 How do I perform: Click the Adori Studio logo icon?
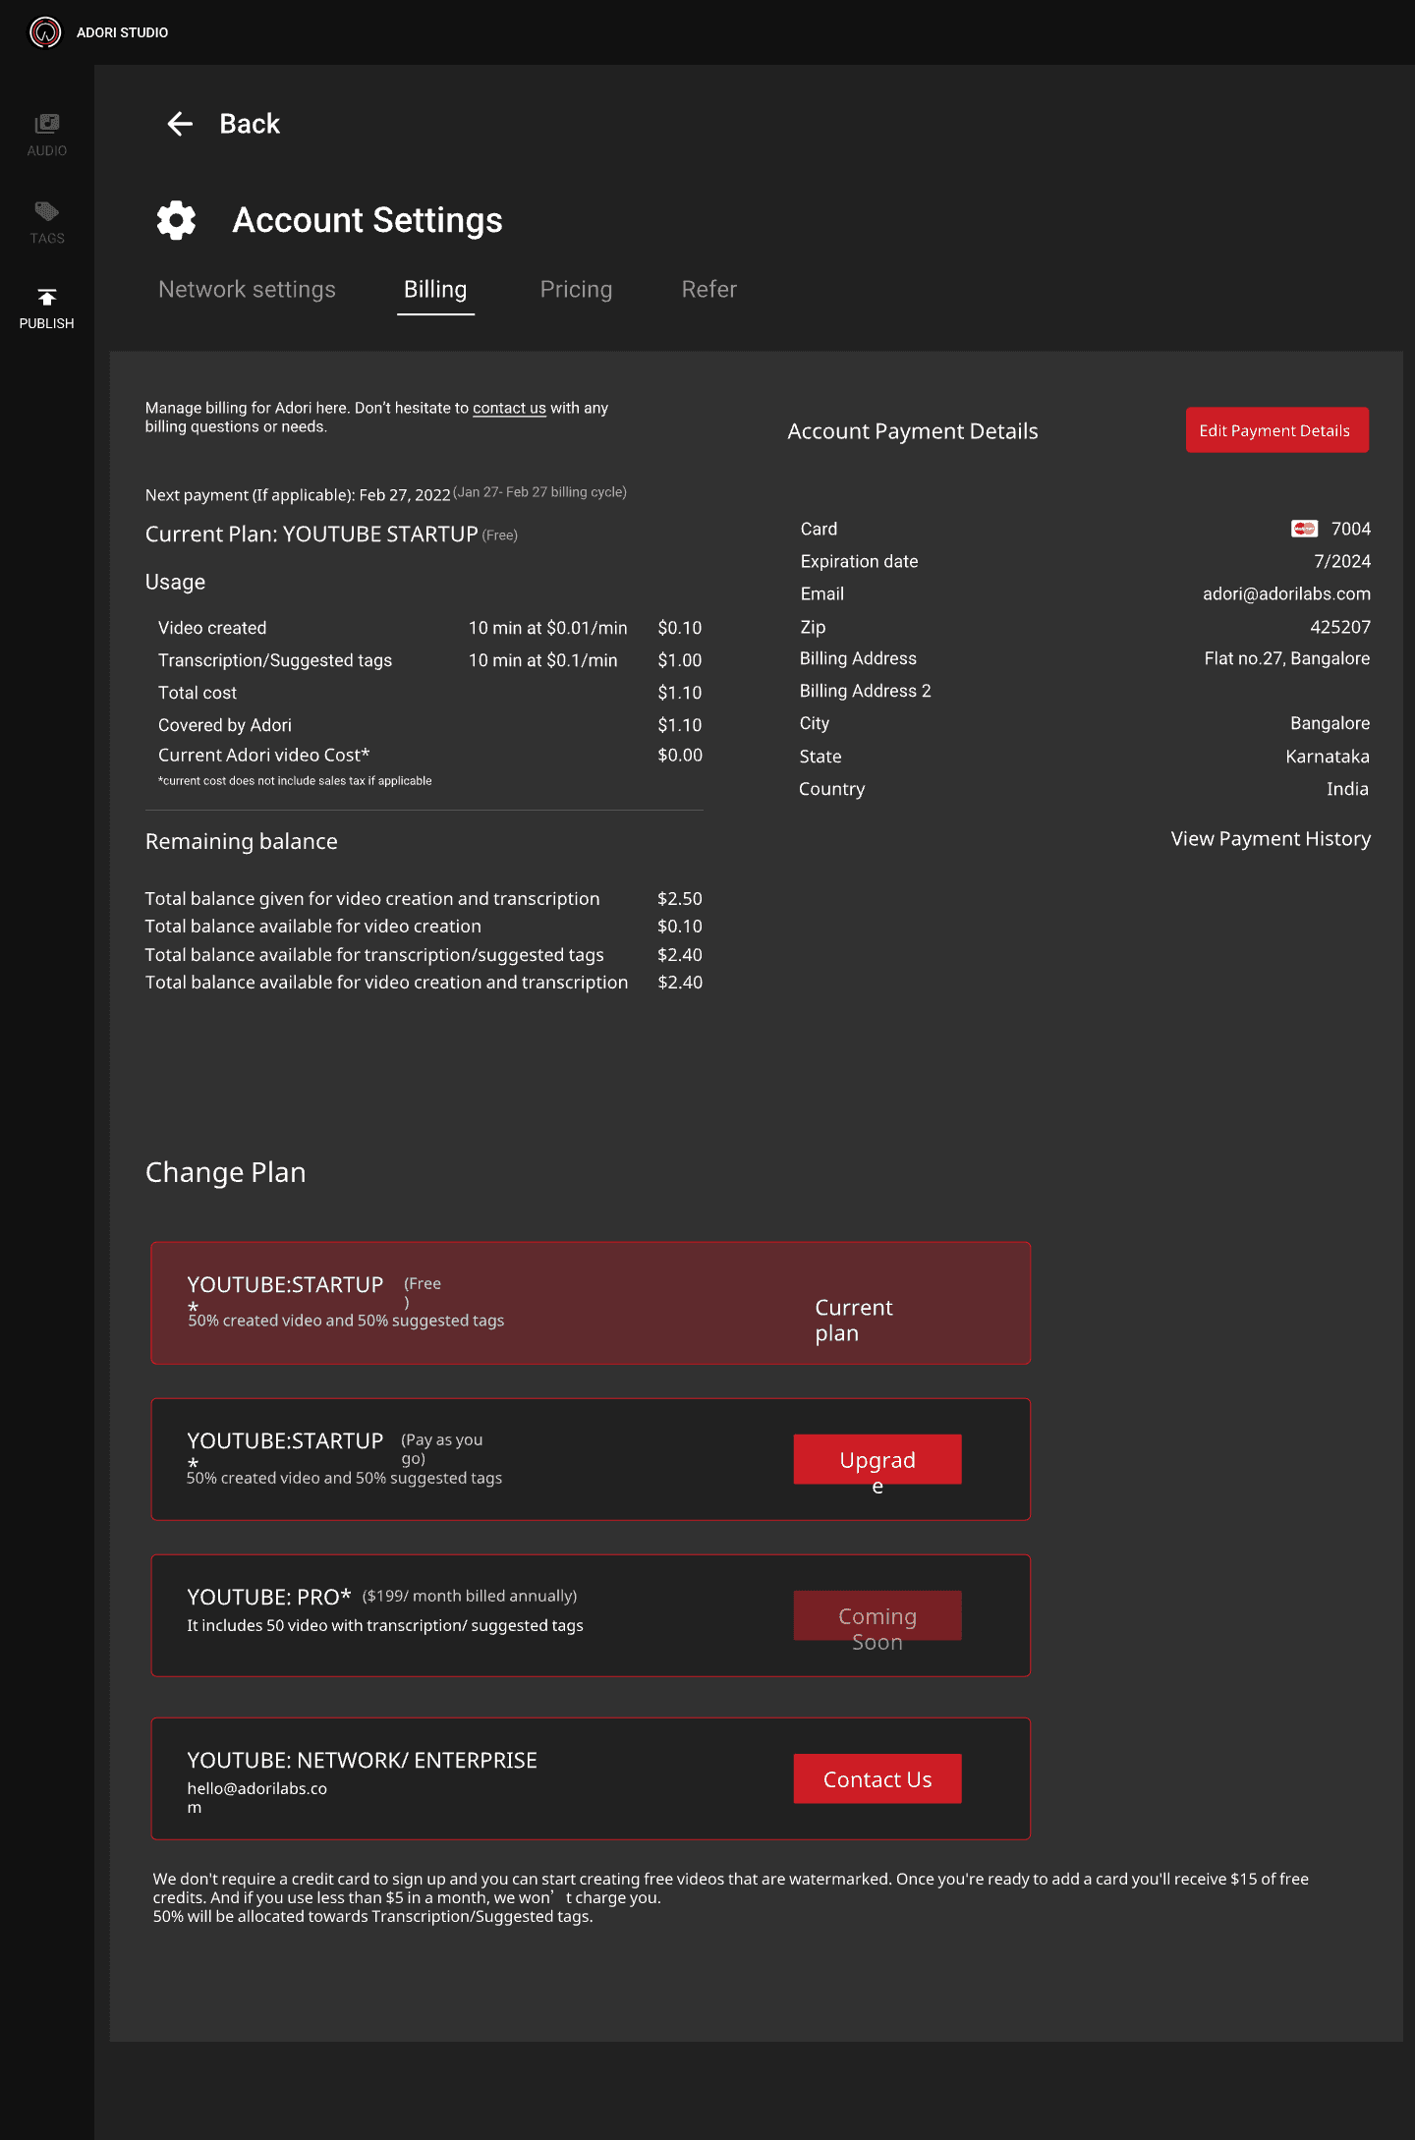coord(45,32)
